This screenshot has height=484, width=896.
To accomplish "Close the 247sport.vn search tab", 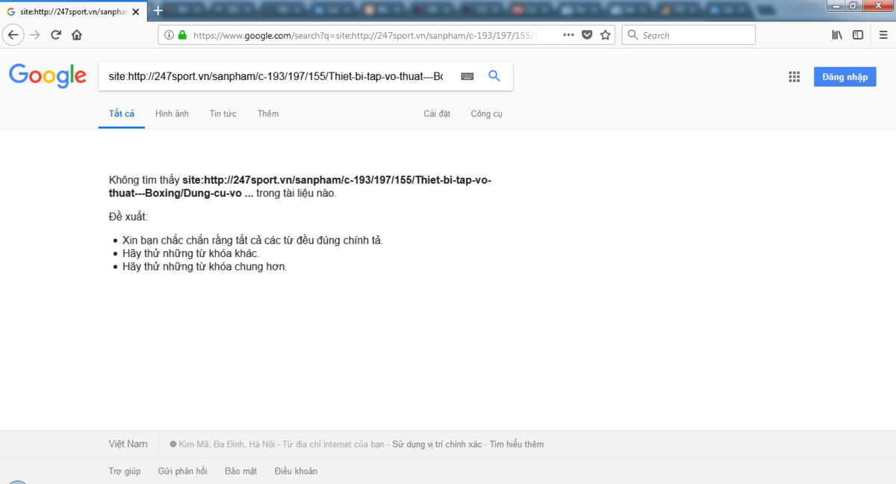I will click(x=135, y=12).
